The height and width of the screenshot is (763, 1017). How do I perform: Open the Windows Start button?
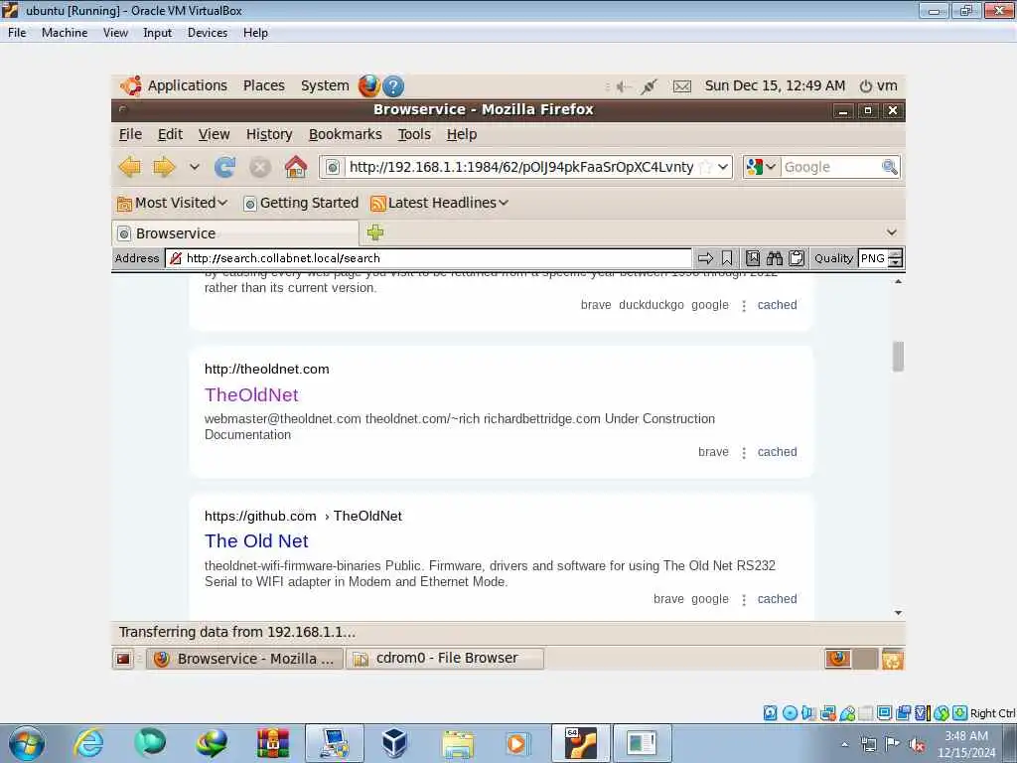click(x=27, y=743)
